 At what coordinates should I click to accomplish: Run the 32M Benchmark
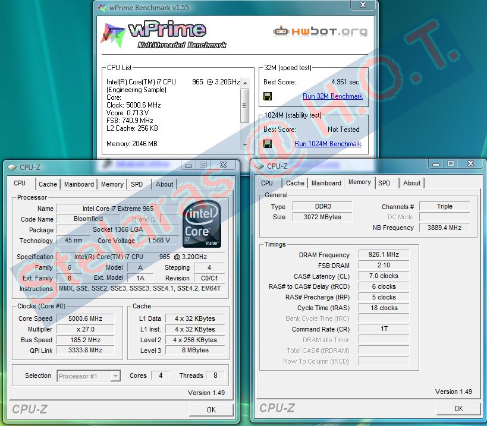tap(332, 96)
